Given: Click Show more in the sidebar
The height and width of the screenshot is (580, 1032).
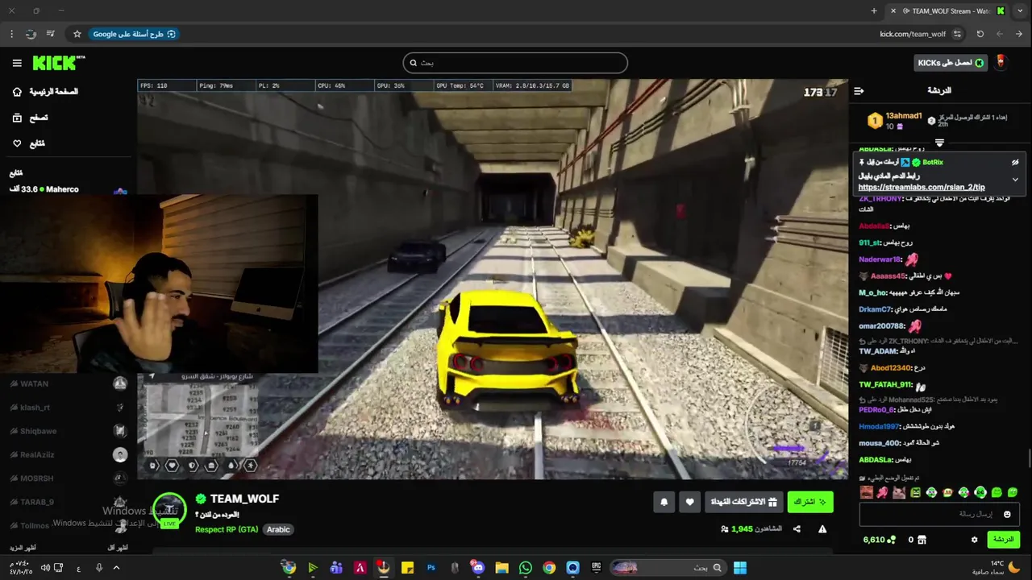Looking at the screenshot, I should coord(23,548).
